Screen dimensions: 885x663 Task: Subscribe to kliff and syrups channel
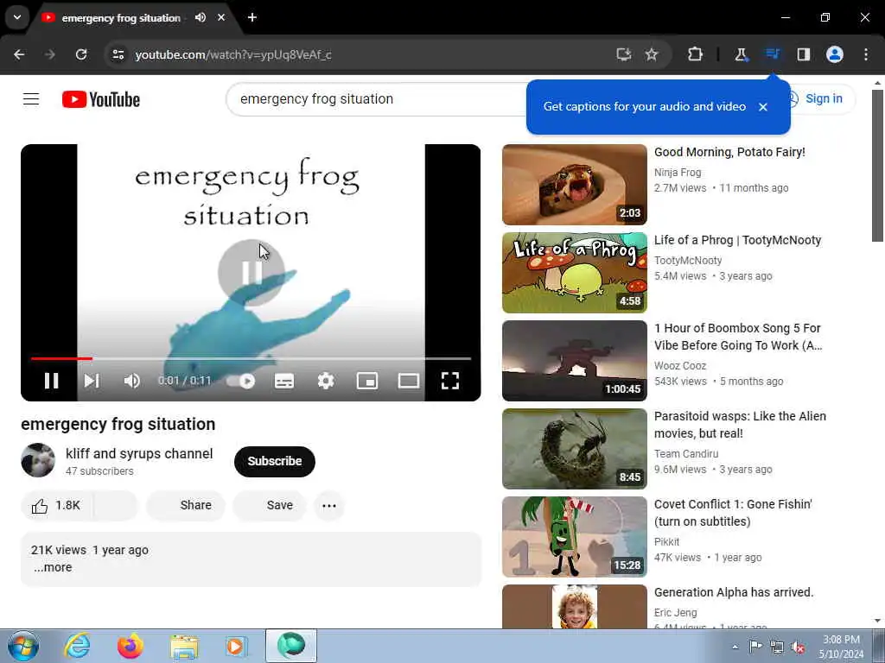coord(274,461)
